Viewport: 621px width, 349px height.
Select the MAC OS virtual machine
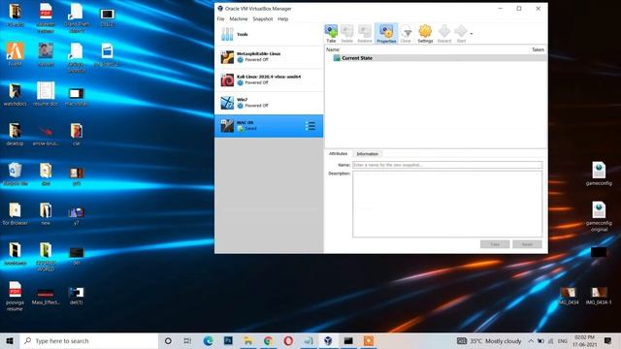[269, 126]
